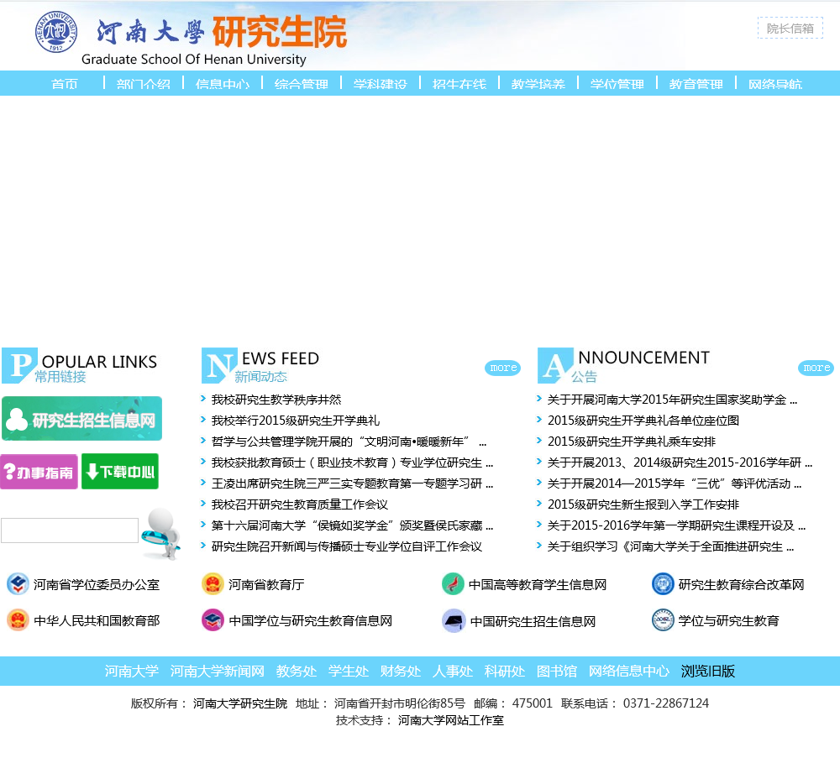
Task: Open 财务处 footer link
Action: (400, 672)
